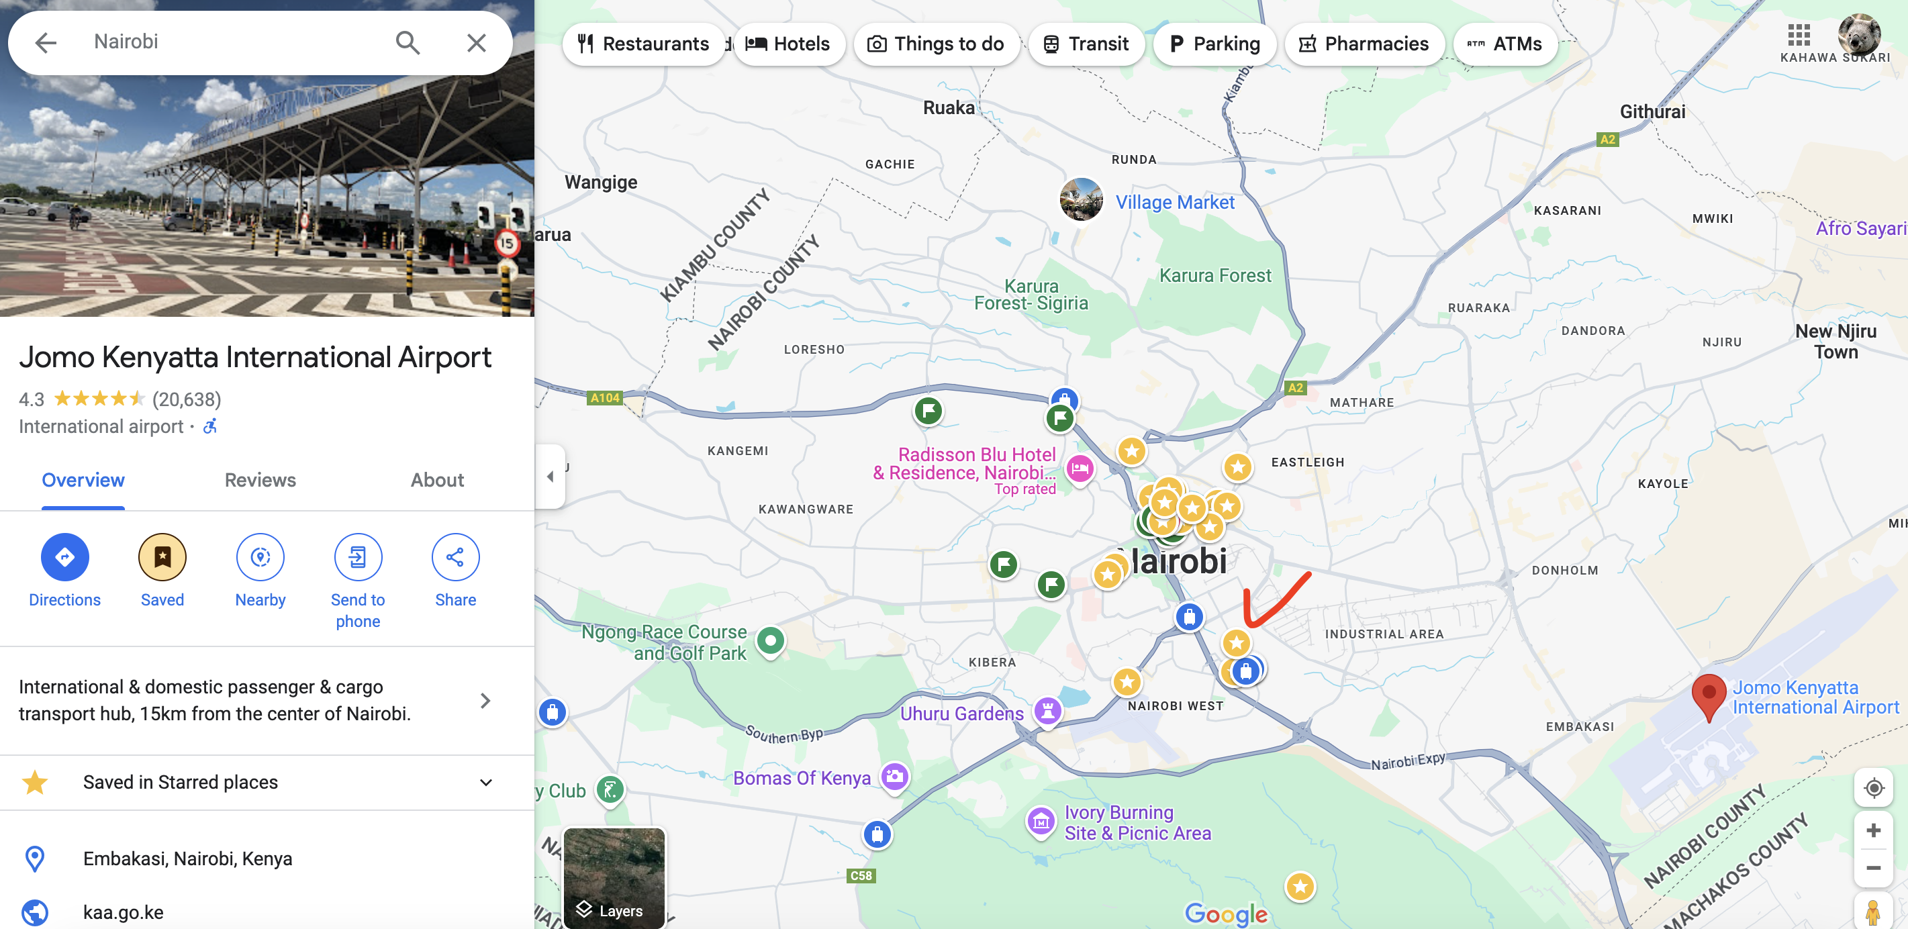
Task: Collapse the side panel arrow
Action: [550, 477]
